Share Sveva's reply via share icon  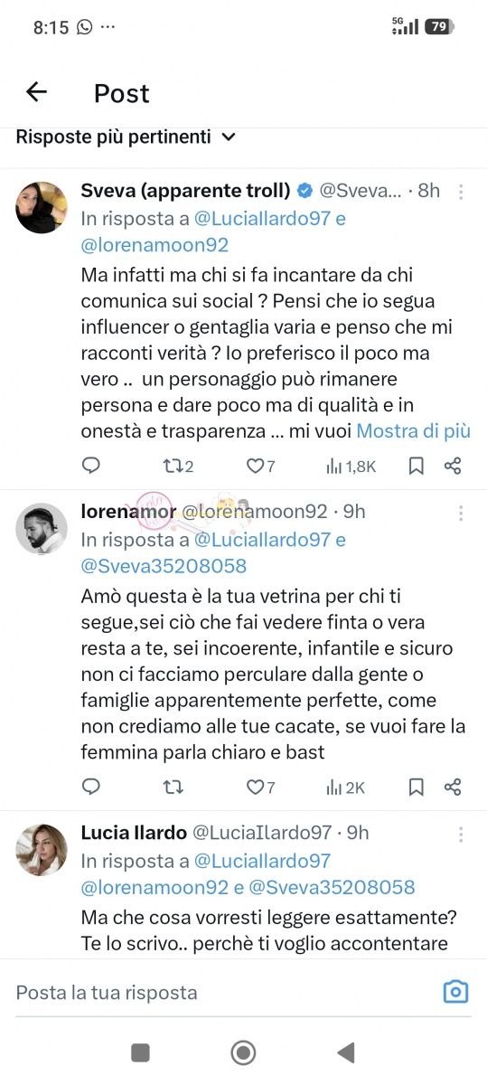click(x=454, y=466)
